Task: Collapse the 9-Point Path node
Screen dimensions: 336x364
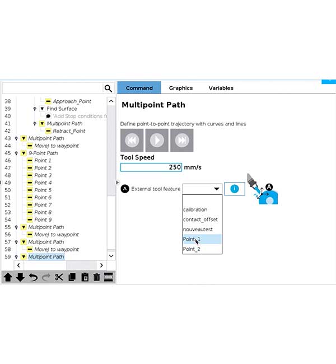Action: click(24, 153)
